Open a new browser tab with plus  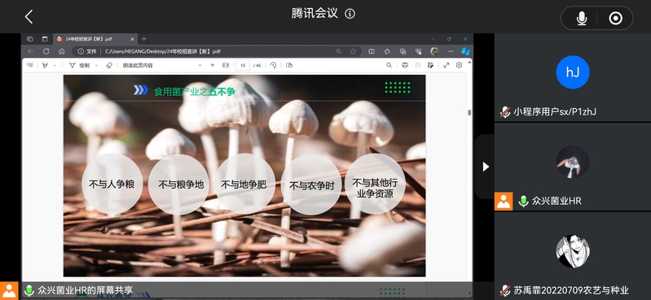point(144,39)
